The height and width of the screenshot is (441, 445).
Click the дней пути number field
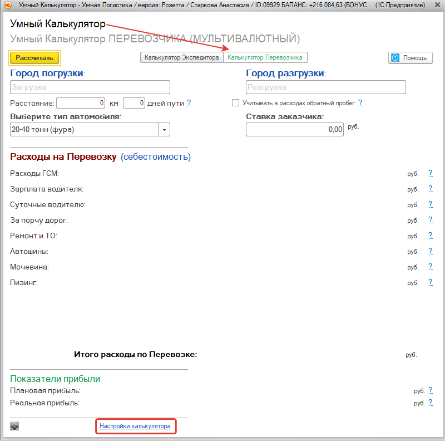point(134,103)
